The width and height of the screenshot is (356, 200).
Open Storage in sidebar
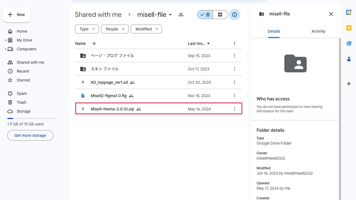23,111
